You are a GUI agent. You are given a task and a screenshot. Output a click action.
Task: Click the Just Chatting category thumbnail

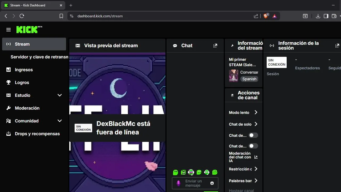click(234, 76)
